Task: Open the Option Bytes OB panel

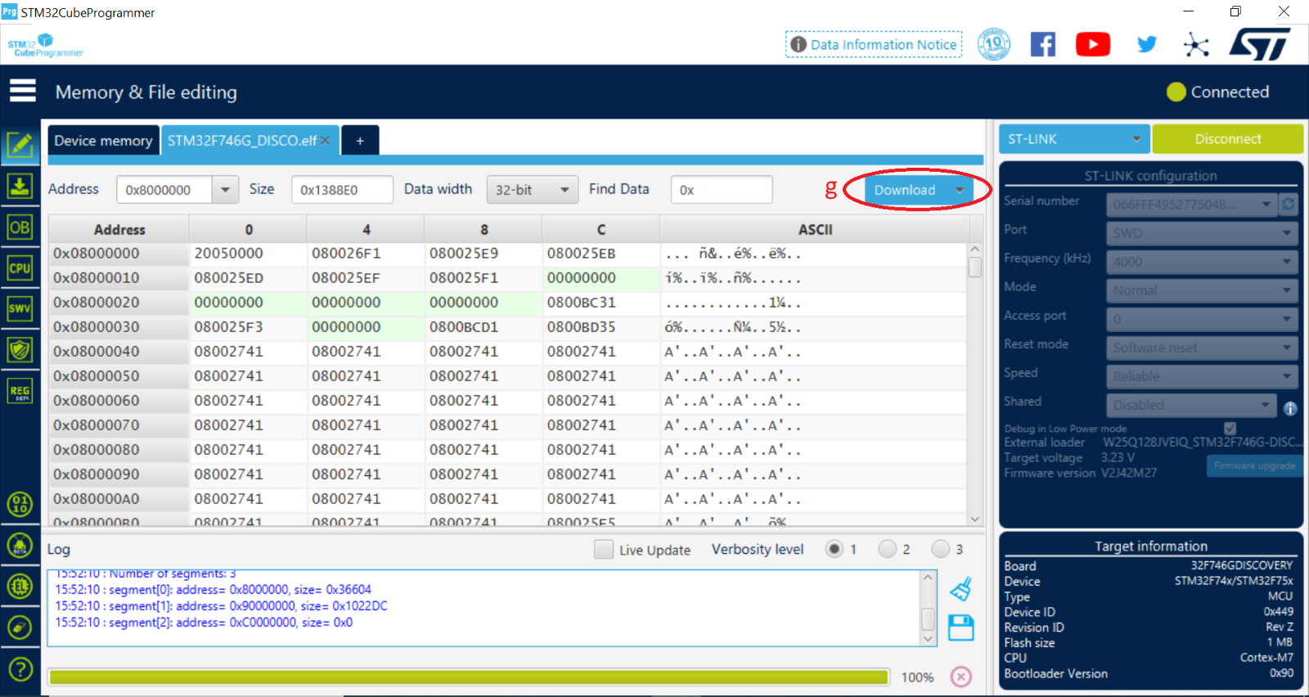Action: [20, 227]
